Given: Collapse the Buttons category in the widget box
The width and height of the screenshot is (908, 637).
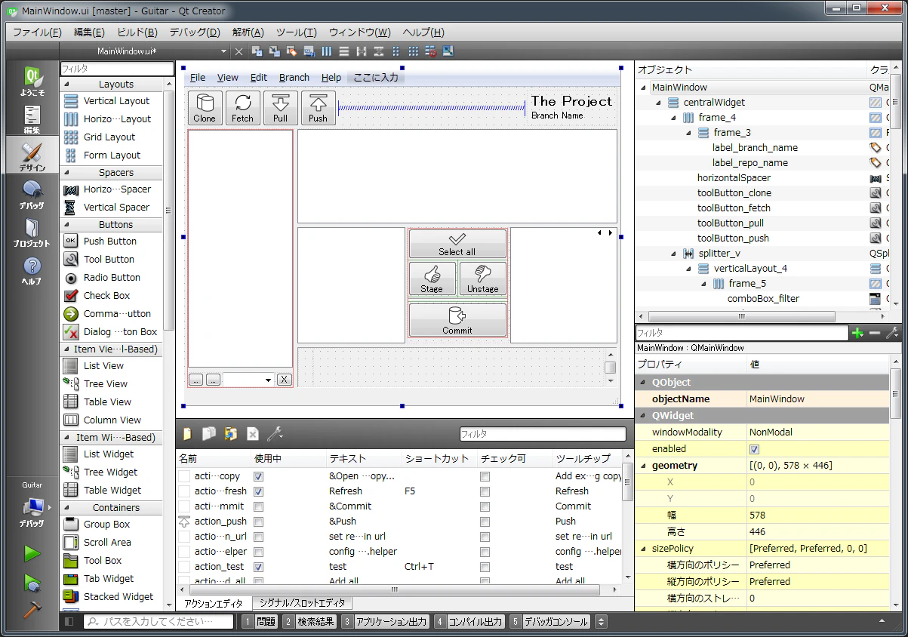Looking at the screenshot, I should pyautogui.click(x=66, y=225).
